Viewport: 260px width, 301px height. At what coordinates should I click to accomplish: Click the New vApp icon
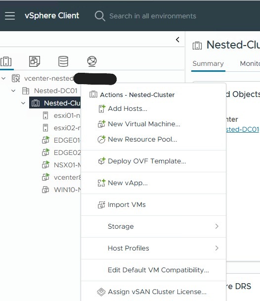101,183
